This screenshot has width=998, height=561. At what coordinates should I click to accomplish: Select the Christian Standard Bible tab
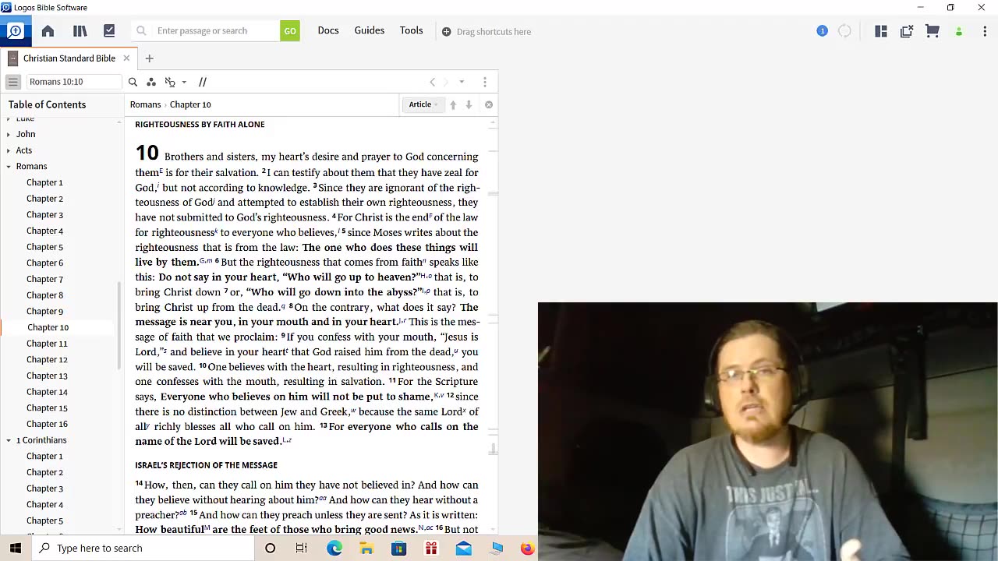(69, 58)
